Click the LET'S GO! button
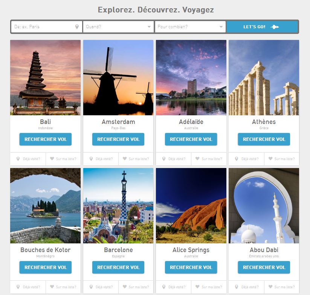The height and width of the screenshot is (295, 310). tap(262, 27)
